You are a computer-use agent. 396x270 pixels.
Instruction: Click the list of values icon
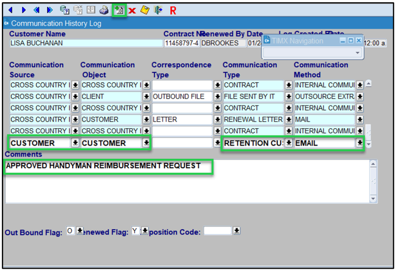click(x=91, y=10)
